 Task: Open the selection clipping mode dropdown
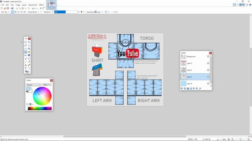(x=107, y=12)
